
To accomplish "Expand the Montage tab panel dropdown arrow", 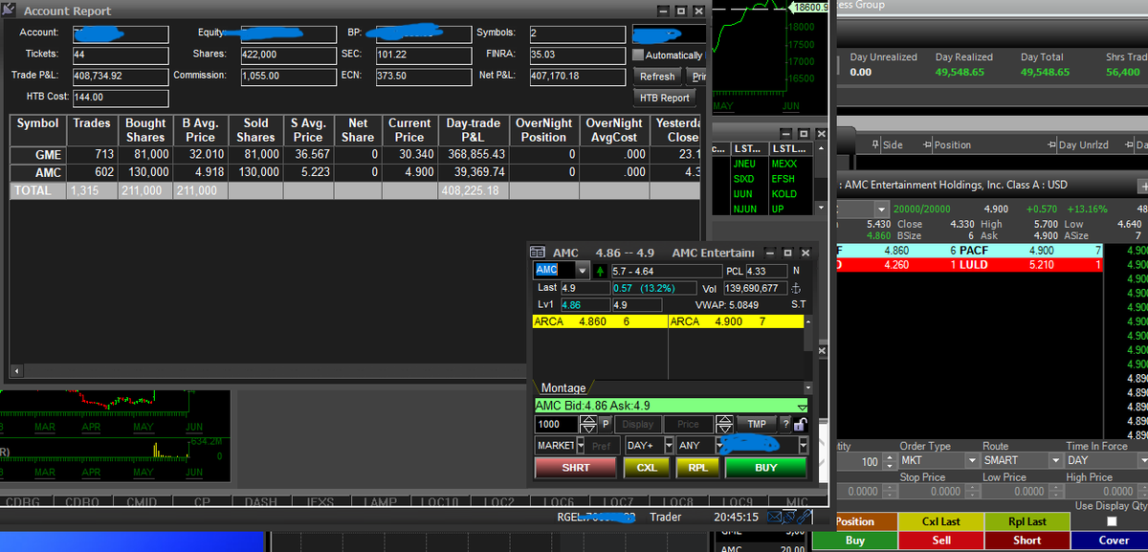I will point(806,387).
